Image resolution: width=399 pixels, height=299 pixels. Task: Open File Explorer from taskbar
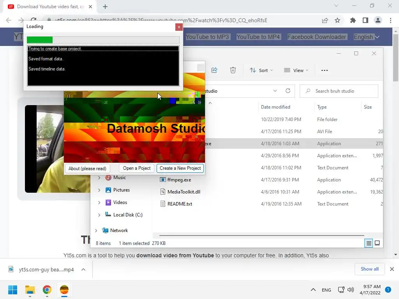pos(30,290)
